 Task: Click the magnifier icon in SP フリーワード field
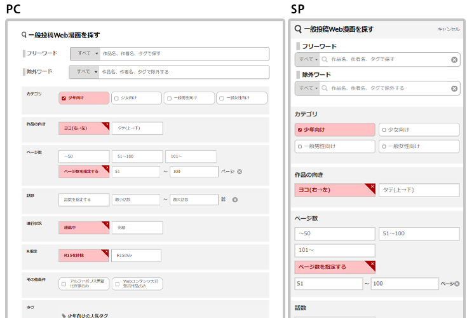pos(325,60)
